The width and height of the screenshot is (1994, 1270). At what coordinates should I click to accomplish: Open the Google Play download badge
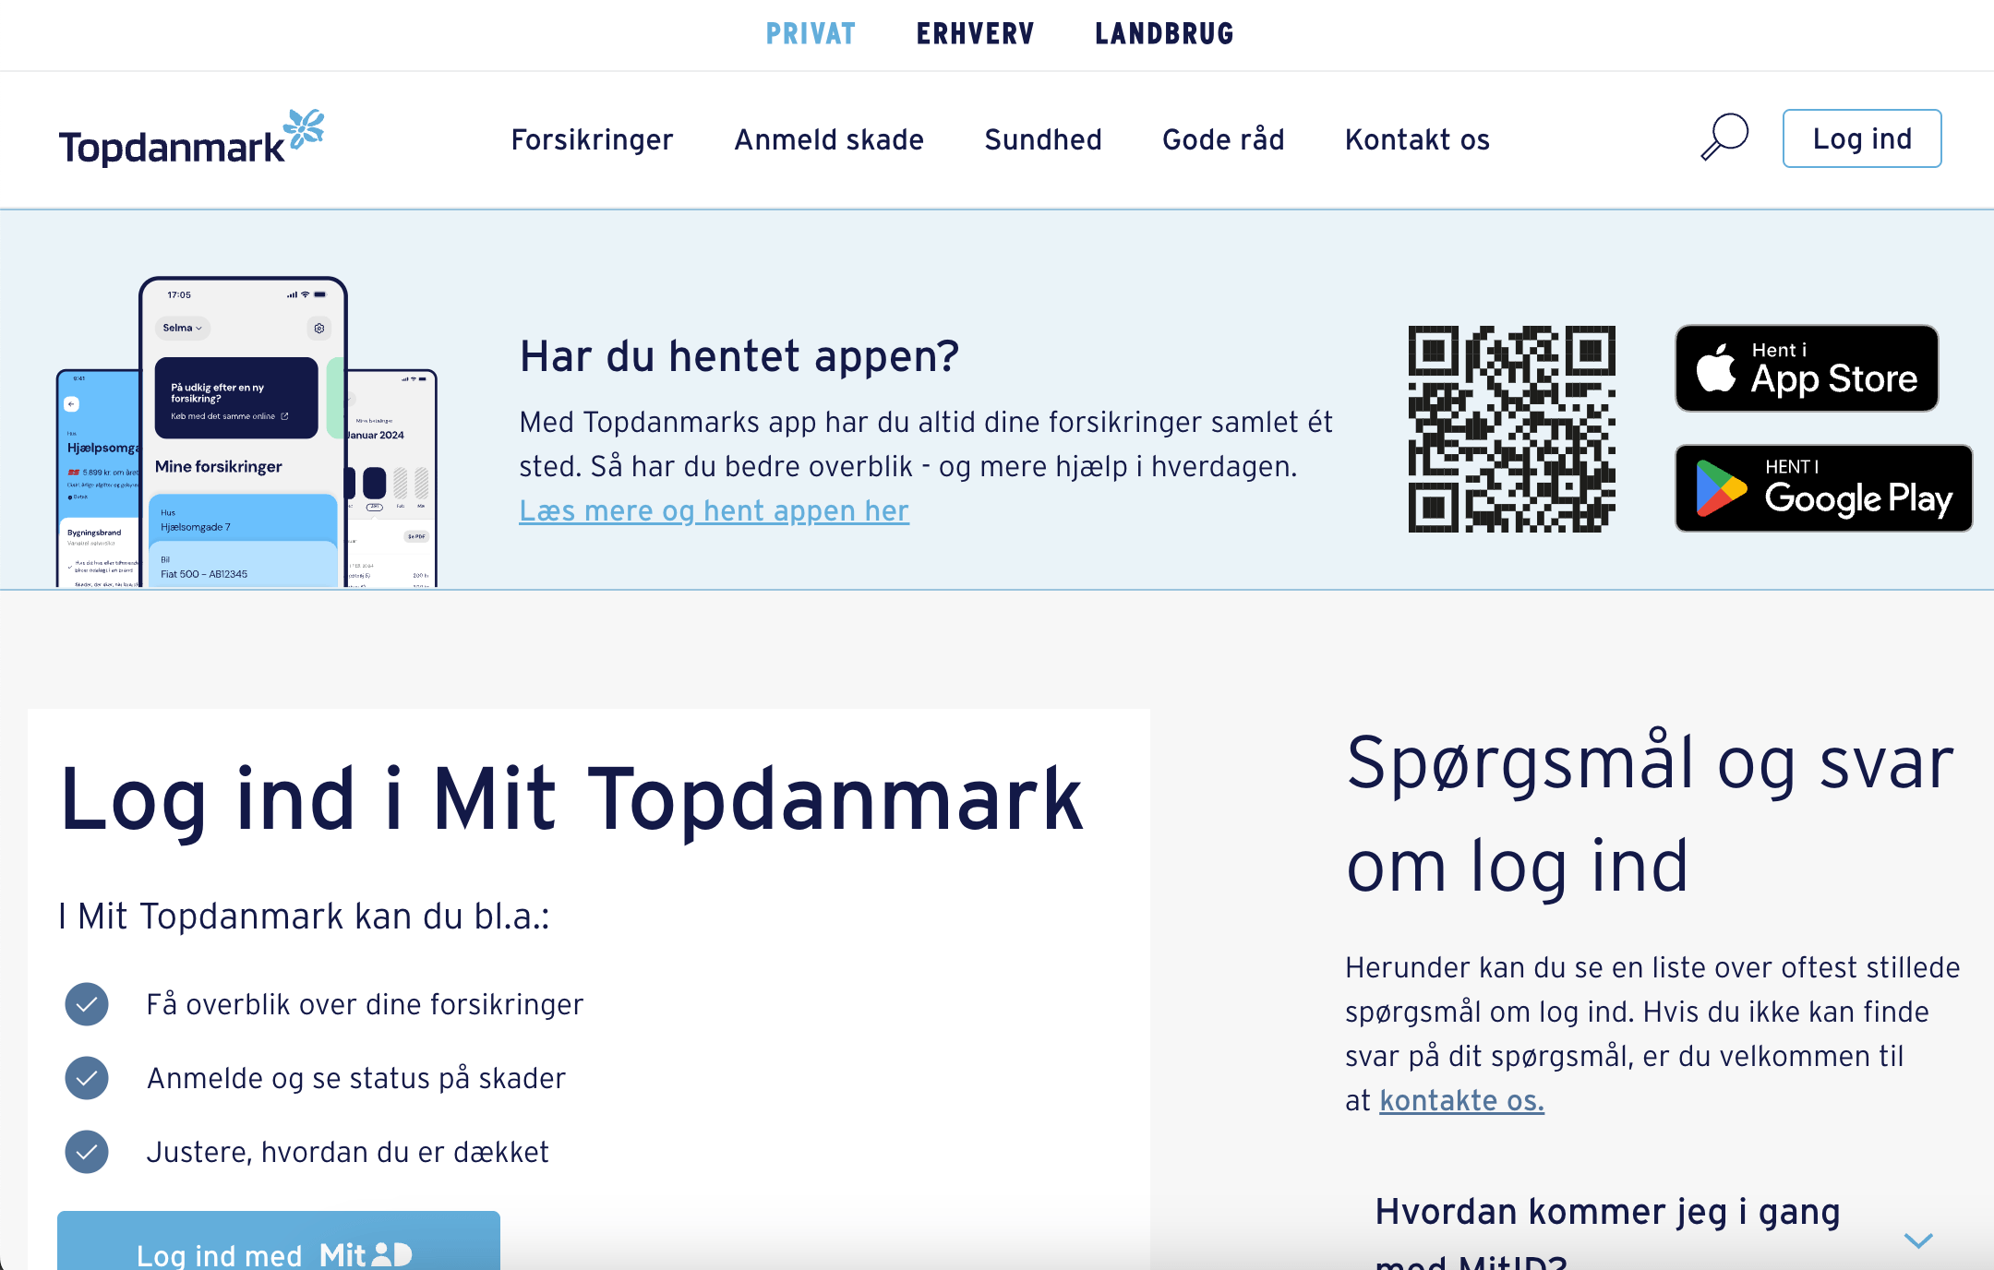click(1823, 488)
